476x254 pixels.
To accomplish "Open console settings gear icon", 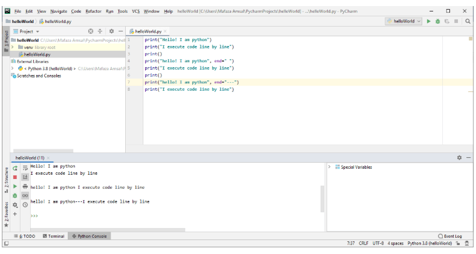I will click(x=15, y=205).
